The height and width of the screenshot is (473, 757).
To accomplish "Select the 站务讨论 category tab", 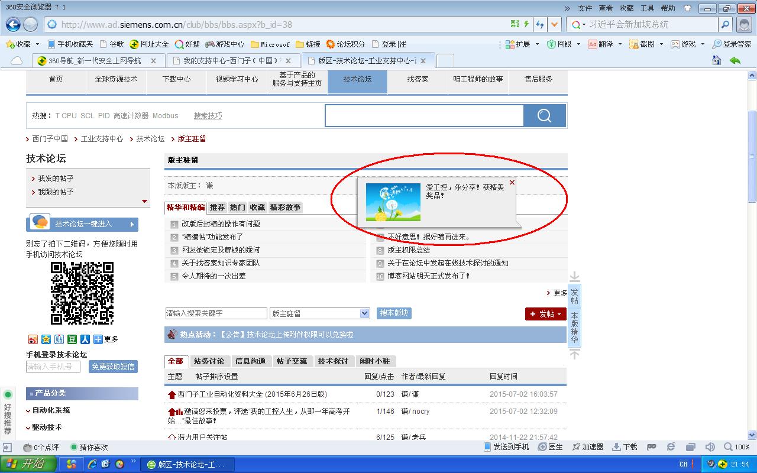I will [209, 361].
